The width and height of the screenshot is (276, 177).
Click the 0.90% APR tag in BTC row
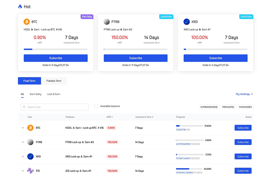[111, 128]
